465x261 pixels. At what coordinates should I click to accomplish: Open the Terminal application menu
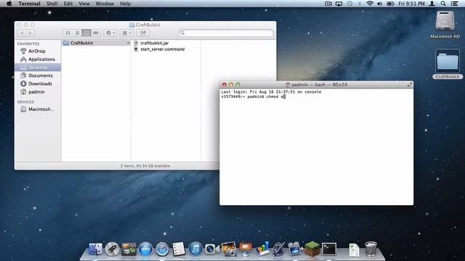29,4
